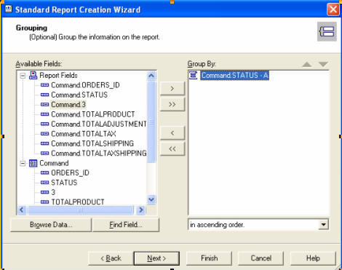This screenshot has width=342, height=270.
Task: Click scroll left arrow in Available Fields
Action: click(x=22, y=210)
